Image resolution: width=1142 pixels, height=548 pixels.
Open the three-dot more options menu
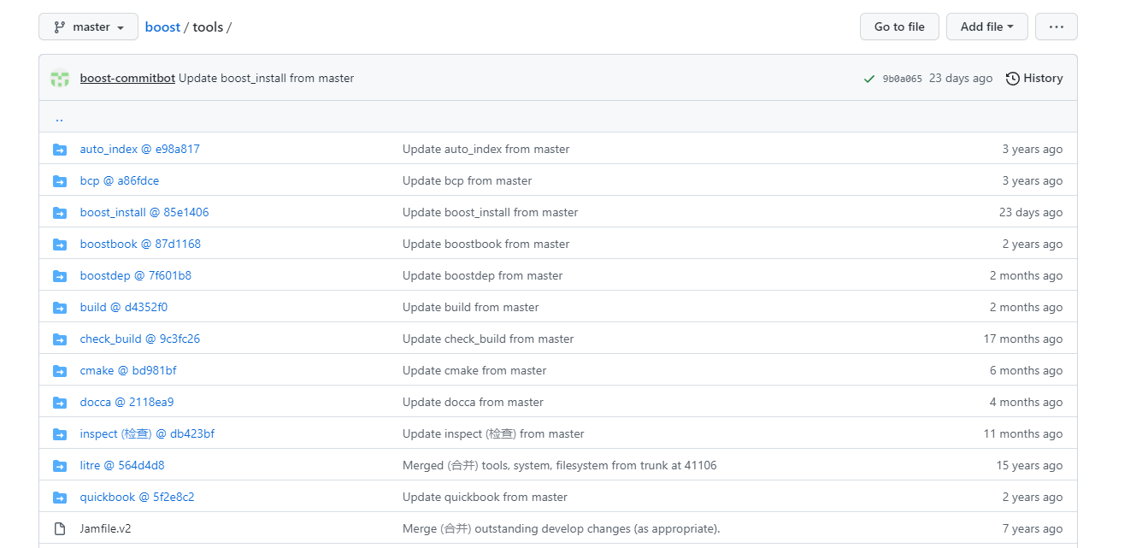click(x=1056, y=27)
